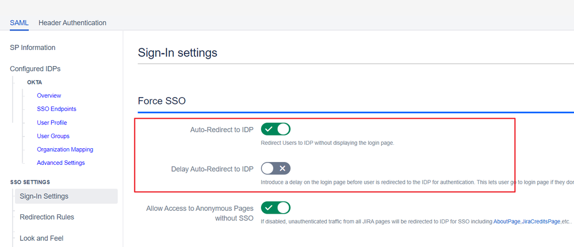Switch to the SAML tab
574x247 pixels.
tap(19, 23)
